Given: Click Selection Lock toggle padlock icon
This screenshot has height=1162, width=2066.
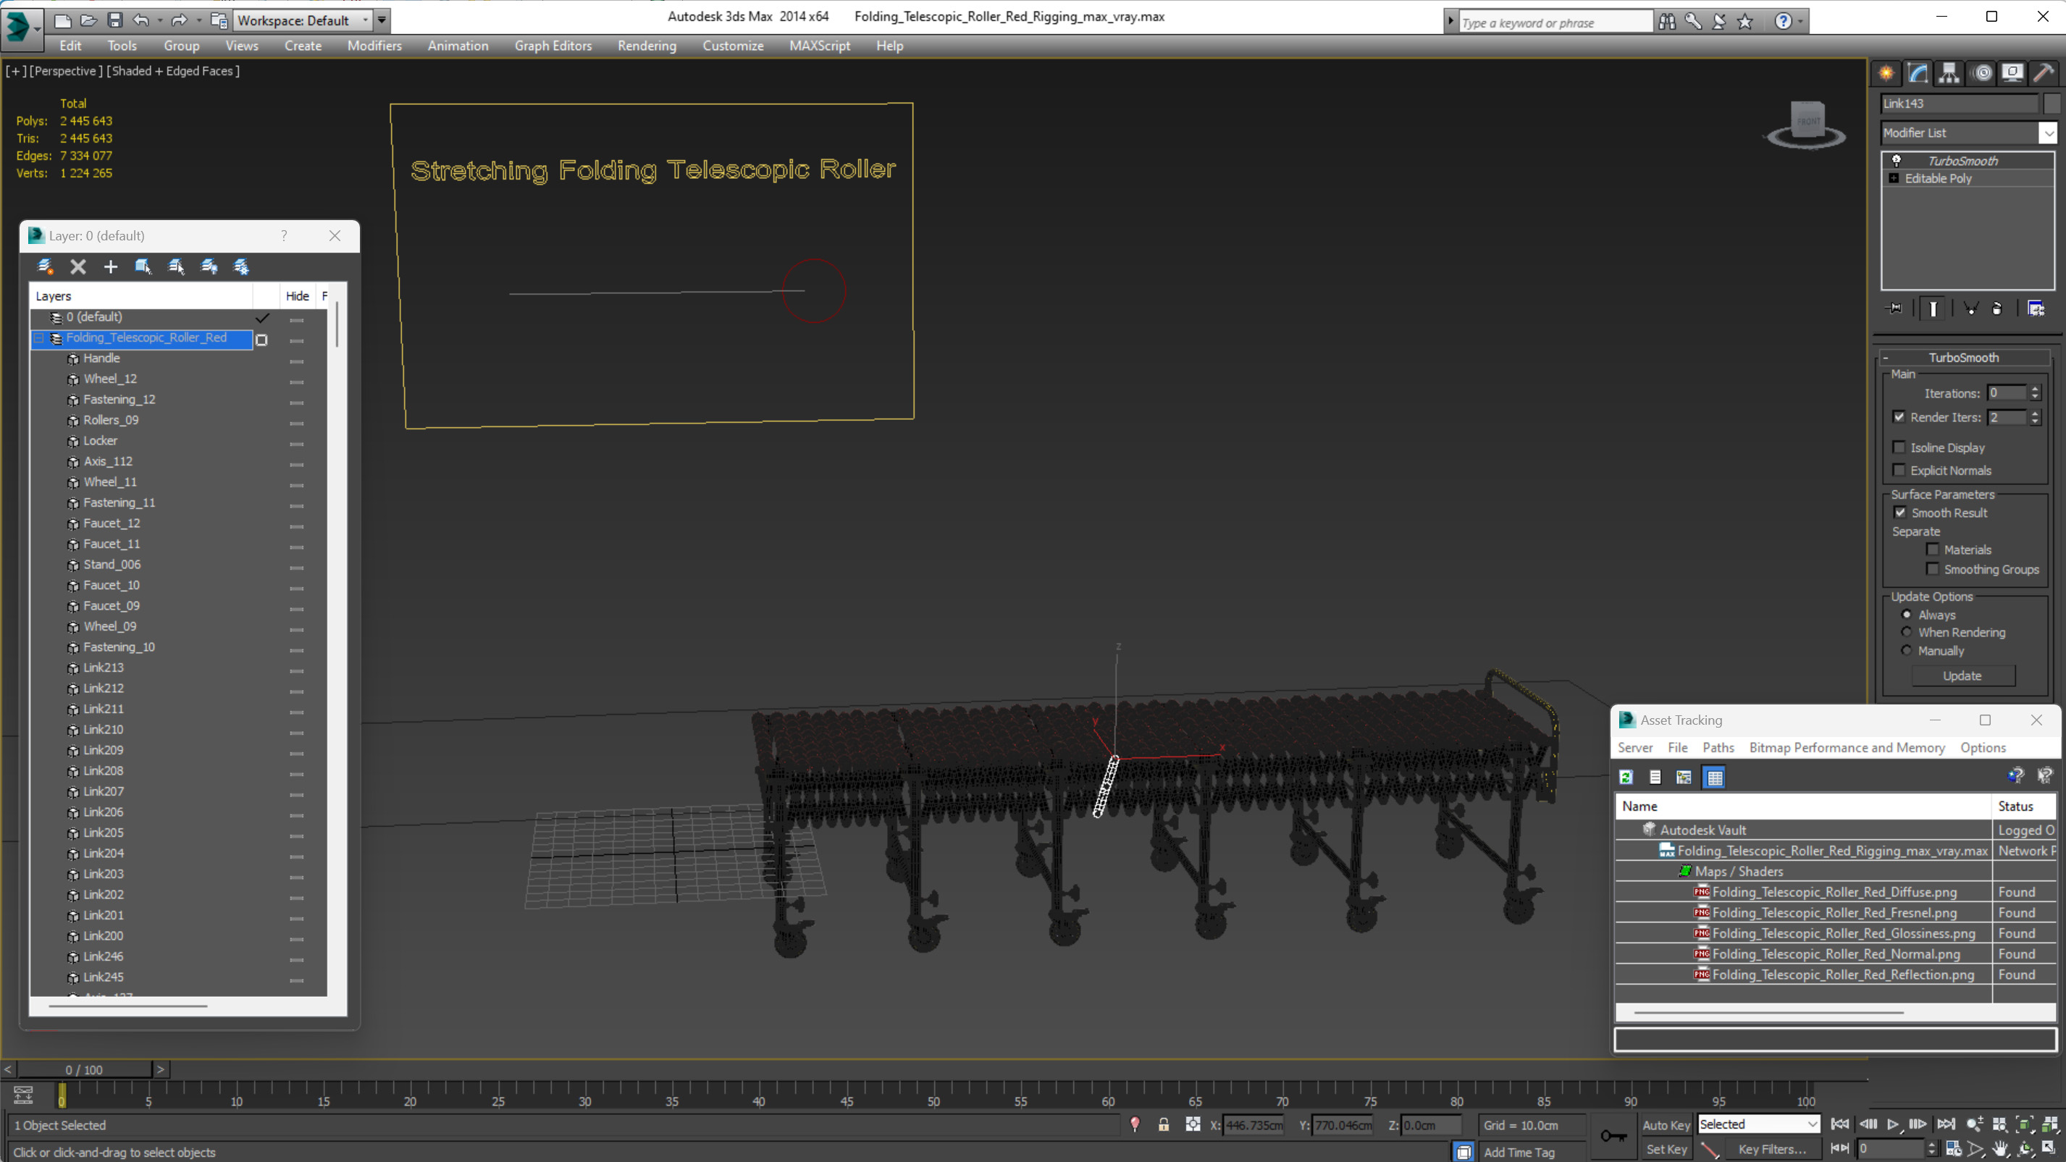Looking at the screenshot, I should tap(1163, 1124).
